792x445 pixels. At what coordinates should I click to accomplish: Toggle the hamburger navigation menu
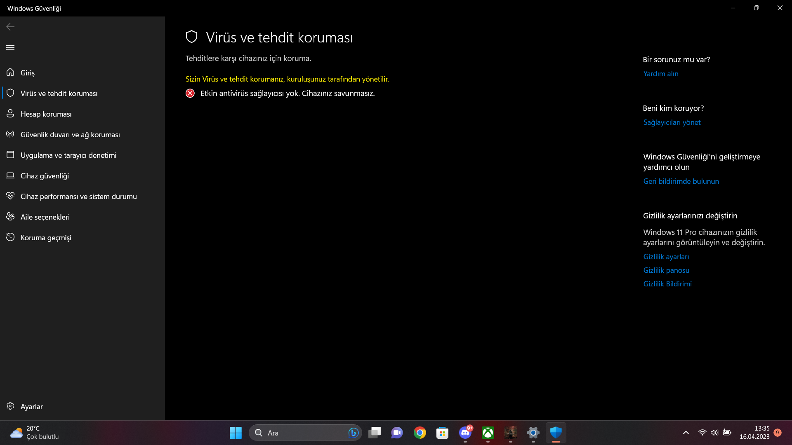point(10,47)
